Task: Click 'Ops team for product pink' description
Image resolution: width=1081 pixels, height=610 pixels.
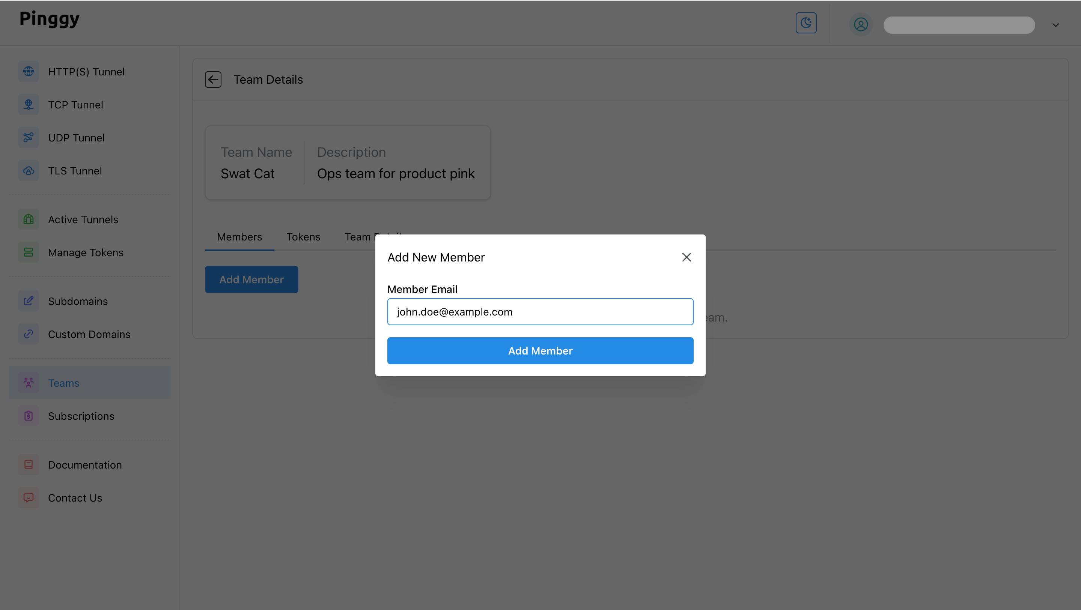Action: pyautogui.click(x=396, y=174)
